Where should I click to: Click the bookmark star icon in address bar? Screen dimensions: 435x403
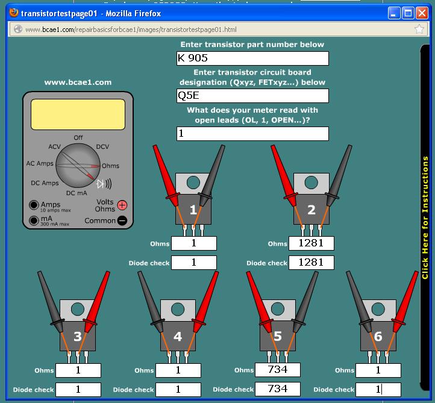click(x=419, y=29)
